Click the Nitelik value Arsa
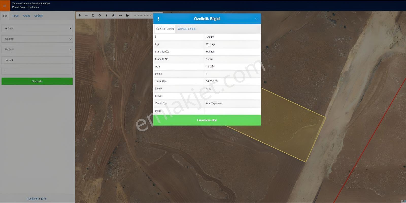 pyautogui.click(x=209, y=89)
